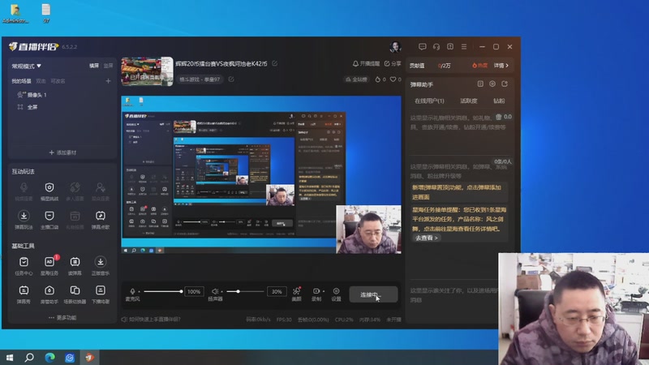The width and height of the screenshot is (649, 365).
Task: Open danmaku assistant settings icon
Action: [492, 84]
